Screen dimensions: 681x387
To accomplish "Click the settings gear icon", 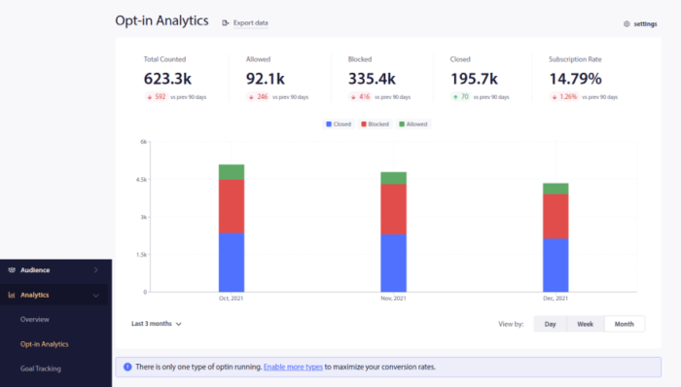I will pos(627,24).
